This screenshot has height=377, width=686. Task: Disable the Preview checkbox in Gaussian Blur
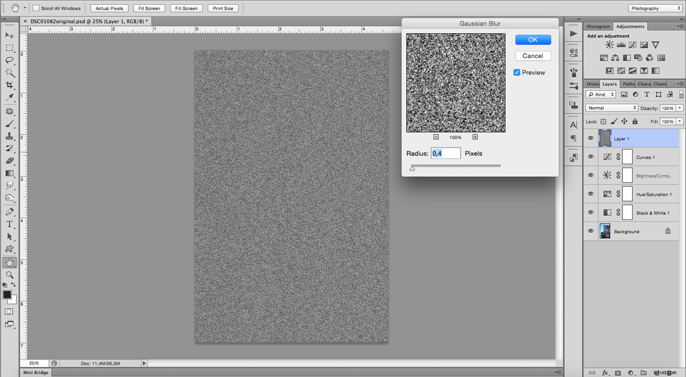tap(517, 72)
